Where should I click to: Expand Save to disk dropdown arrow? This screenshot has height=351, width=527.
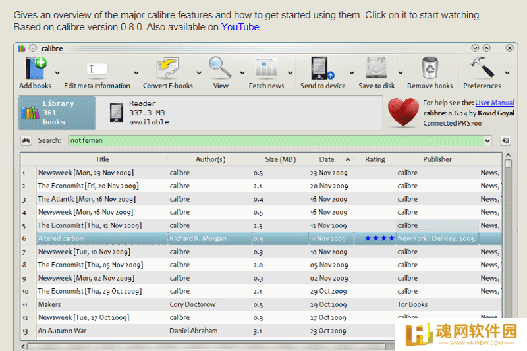click(x=401, y=73)
